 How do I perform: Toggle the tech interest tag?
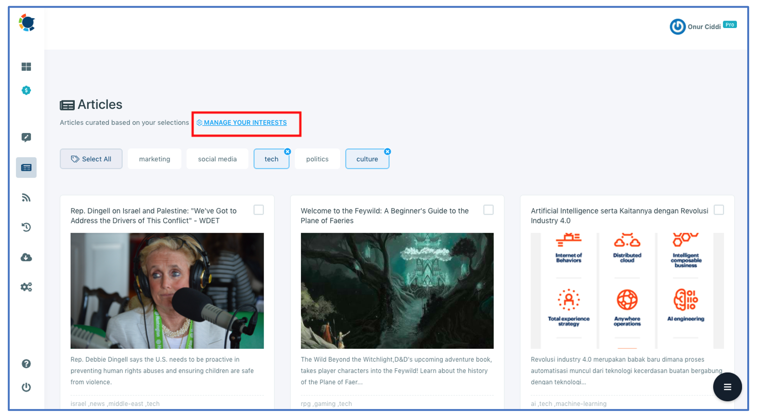[271, 159]
